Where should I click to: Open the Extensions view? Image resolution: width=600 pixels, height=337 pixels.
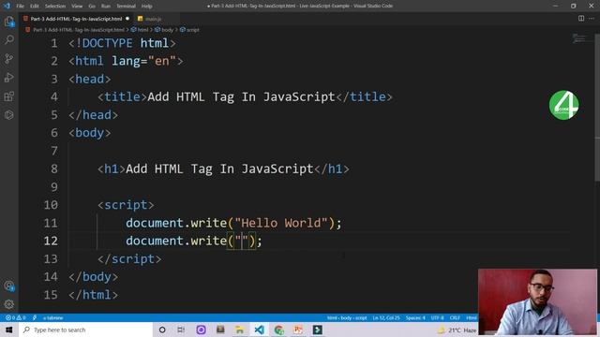[9, 95]
